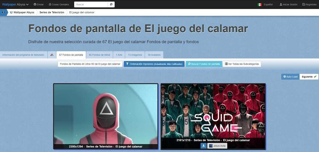Image resolution: width=319 pixels, height=152 pixels.
Task: Select El juego del calamar breadcrumb
Action: tap(82, 12)
